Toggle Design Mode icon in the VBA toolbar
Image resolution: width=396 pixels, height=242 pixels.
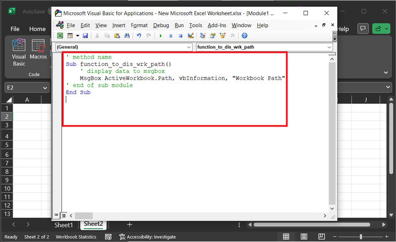(x=190, y=36)
